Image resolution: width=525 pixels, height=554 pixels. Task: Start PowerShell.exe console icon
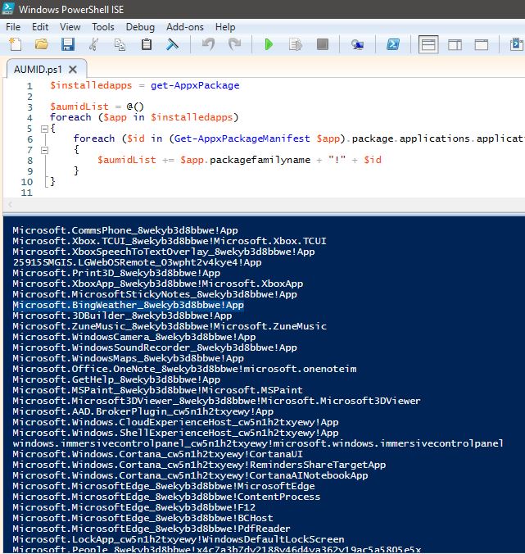coord(393,44)
